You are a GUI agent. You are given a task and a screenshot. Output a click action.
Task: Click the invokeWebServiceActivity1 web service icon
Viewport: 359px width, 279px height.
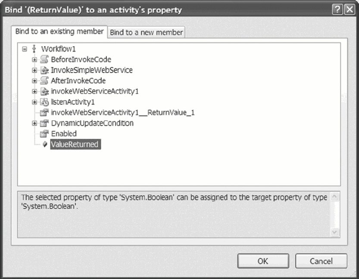tap(44, 92)
